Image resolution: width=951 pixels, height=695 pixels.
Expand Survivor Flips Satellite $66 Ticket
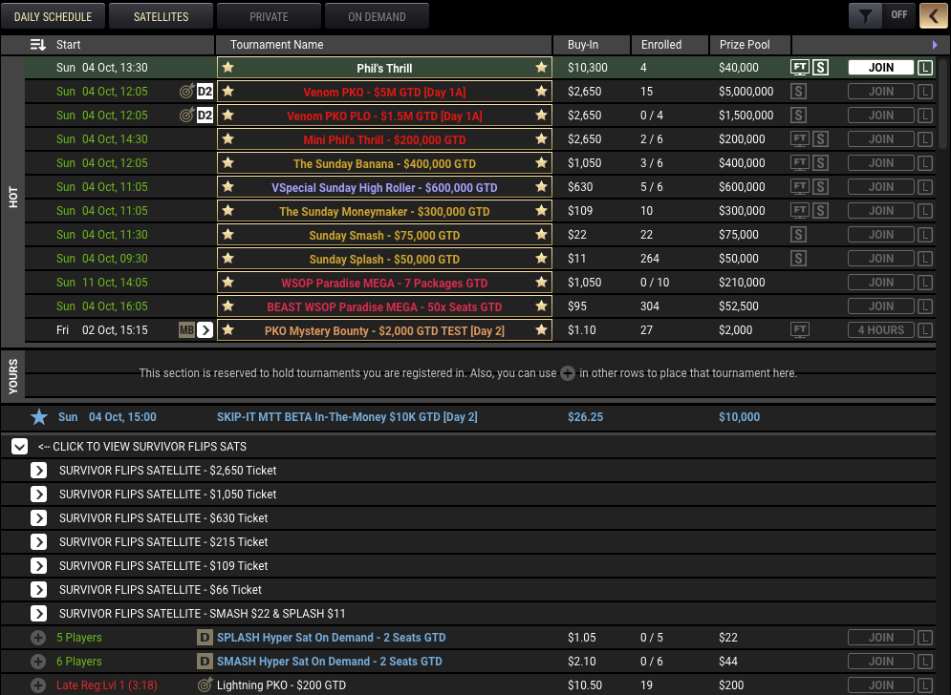[39, 590]
